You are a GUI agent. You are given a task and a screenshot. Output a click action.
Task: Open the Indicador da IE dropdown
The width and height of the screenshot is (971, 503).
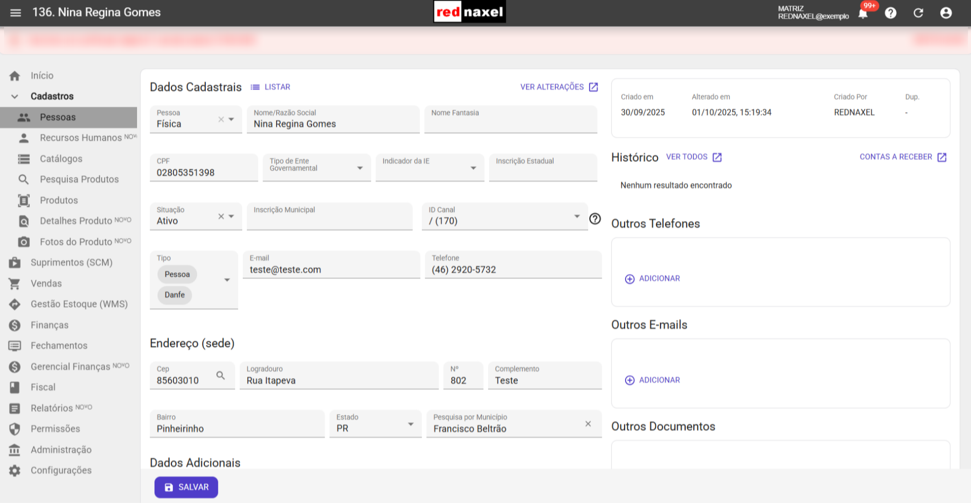click(473, 168)
